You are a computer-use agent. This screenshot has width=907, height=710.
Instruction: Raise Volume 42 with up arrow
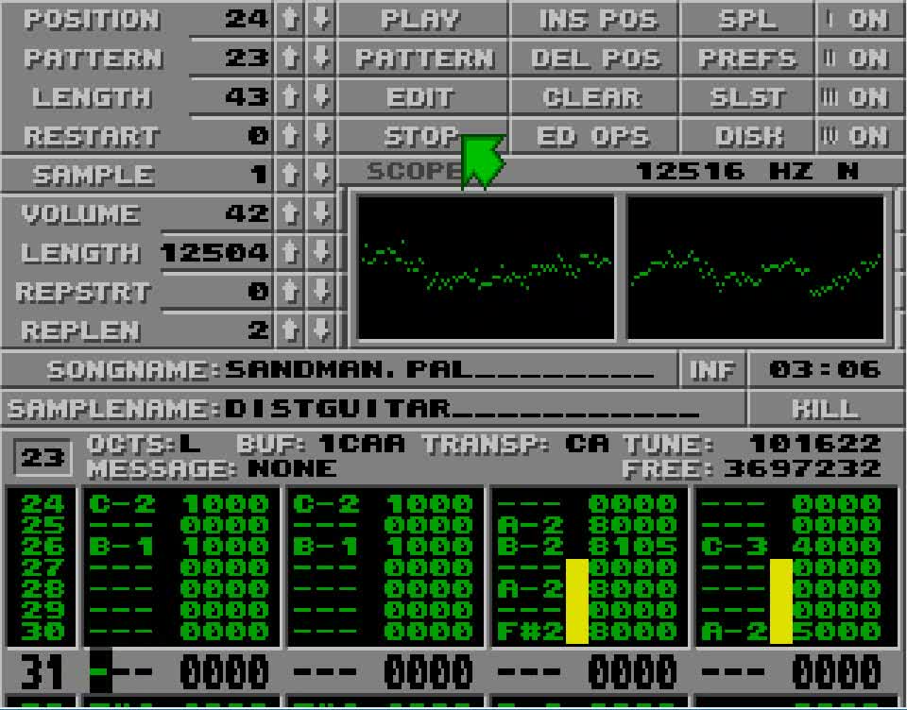[290, 214]
